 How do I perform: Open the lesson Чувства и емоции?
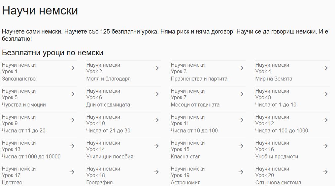click(24, 105)
